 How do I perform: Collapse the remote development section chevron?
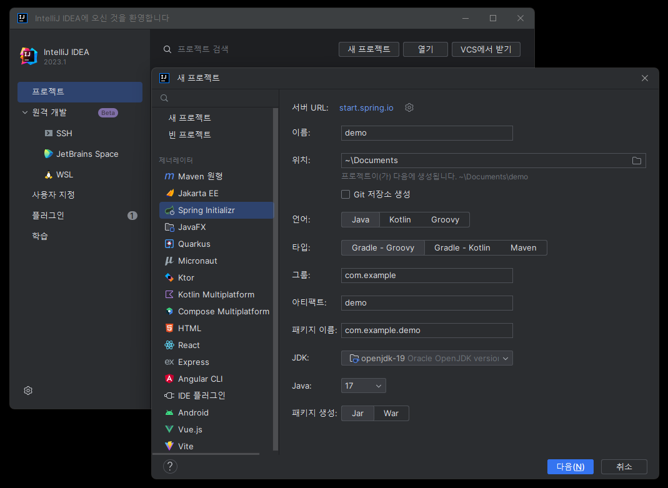coord(25,112)
